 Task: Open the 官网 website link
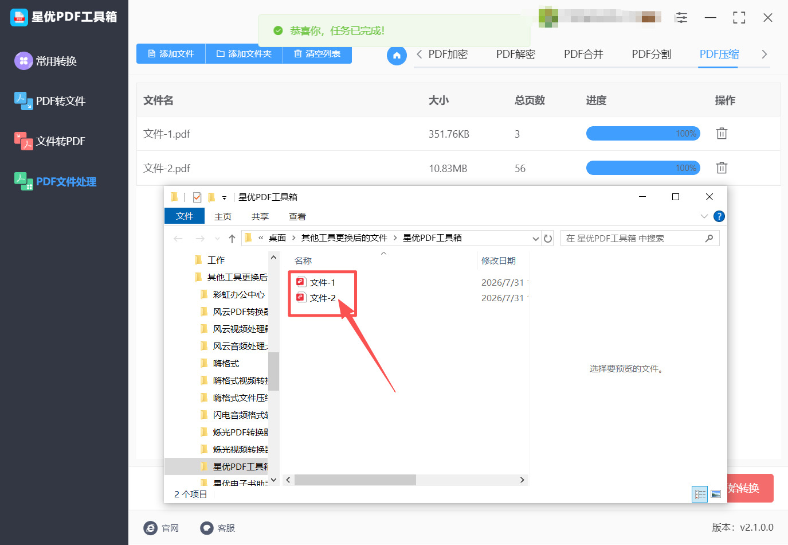click(162, 528)
